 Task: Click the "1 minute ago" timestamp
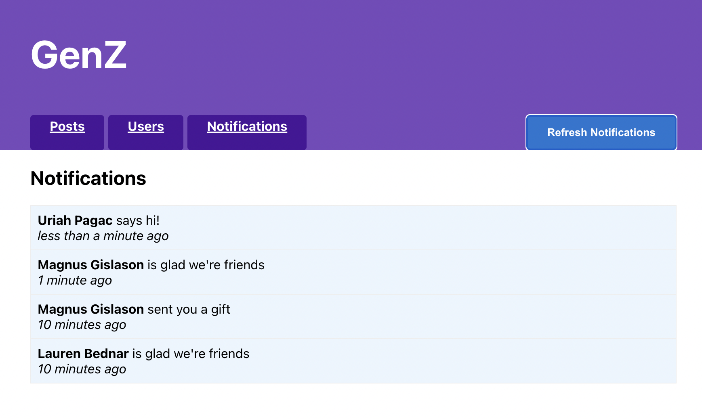[75, 281]
